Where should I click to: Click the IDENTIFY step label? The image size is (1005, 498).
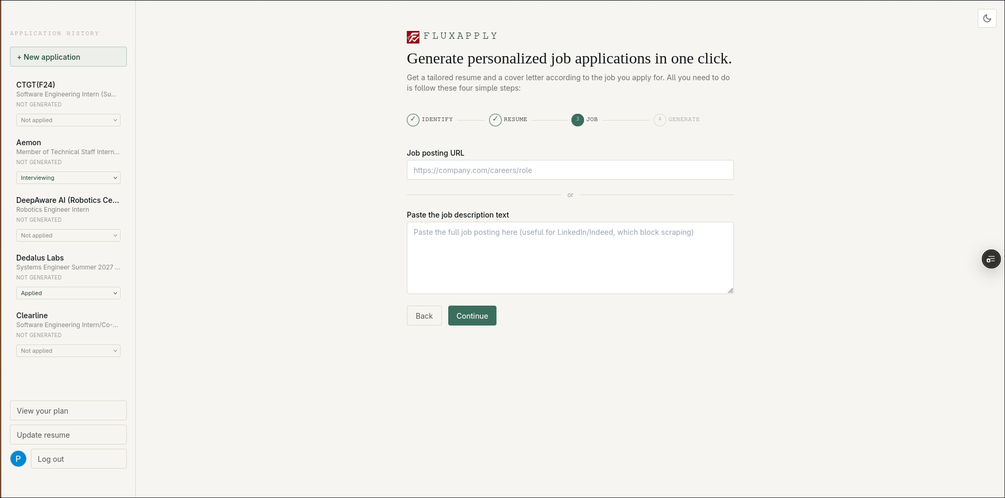(437, 120)
